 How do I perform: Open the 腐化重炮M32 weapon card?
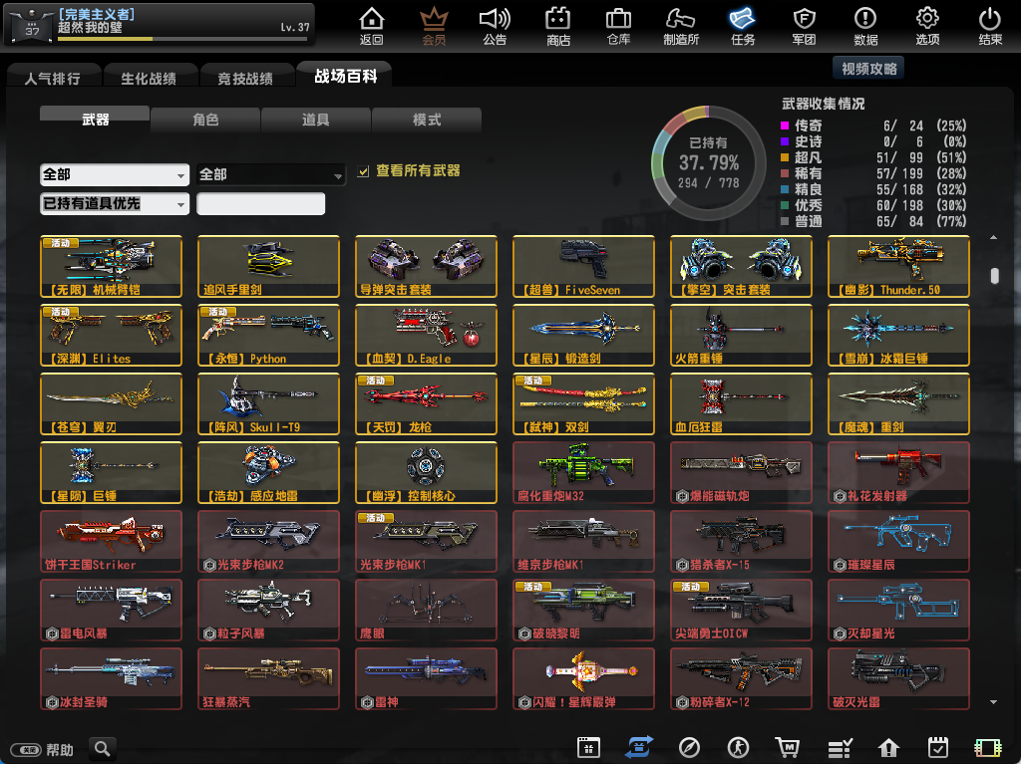pyautogui.click(x=583, y=472)
